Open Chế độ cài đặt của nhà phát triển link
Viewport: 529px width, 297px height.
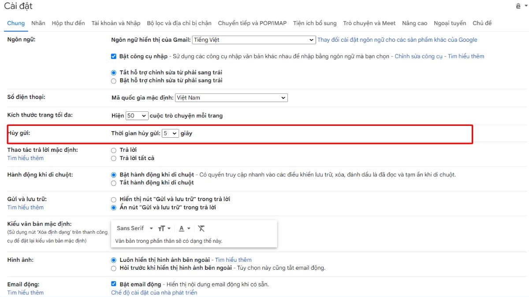coord(154,293)
